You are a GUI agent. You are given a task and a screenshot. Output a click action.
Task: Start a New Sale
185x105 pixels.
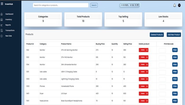(x=8, y=36)
